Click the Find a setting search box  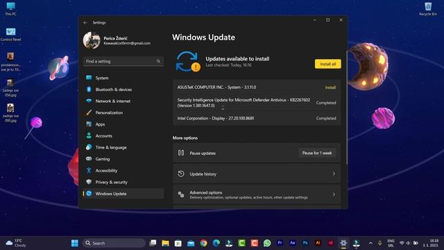[x=123, y=61]
